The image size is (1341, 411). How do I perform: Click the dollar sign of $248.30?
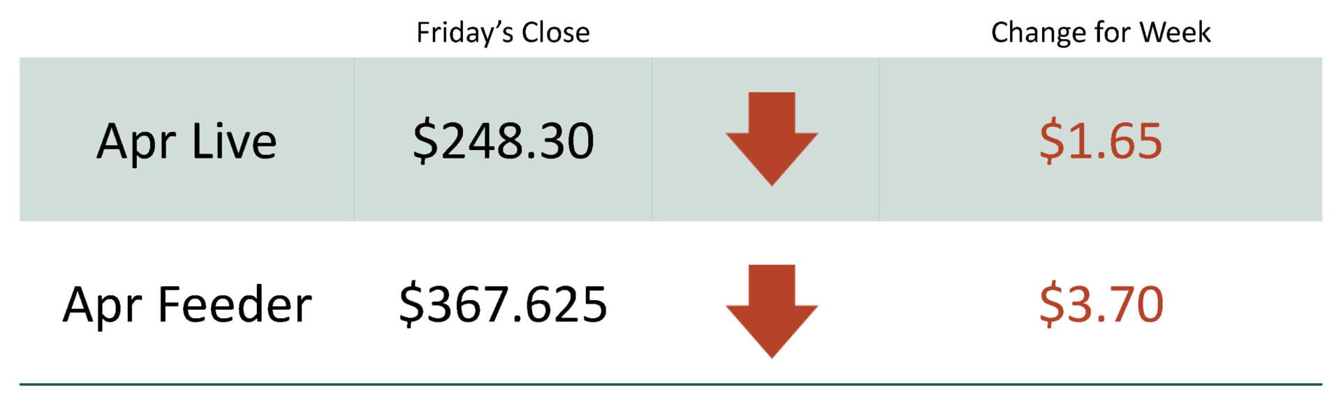tap(424, 141)
